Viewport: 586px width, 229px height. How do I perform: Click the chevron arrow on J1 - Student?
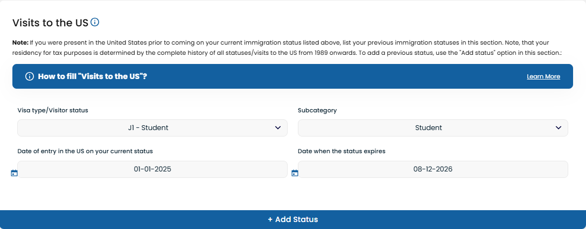[278, 127]
